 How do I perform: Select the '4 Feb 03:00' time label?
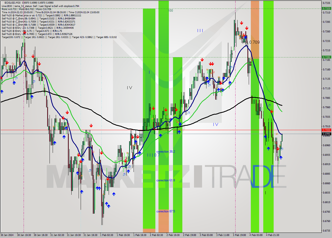tap(256, 235)
